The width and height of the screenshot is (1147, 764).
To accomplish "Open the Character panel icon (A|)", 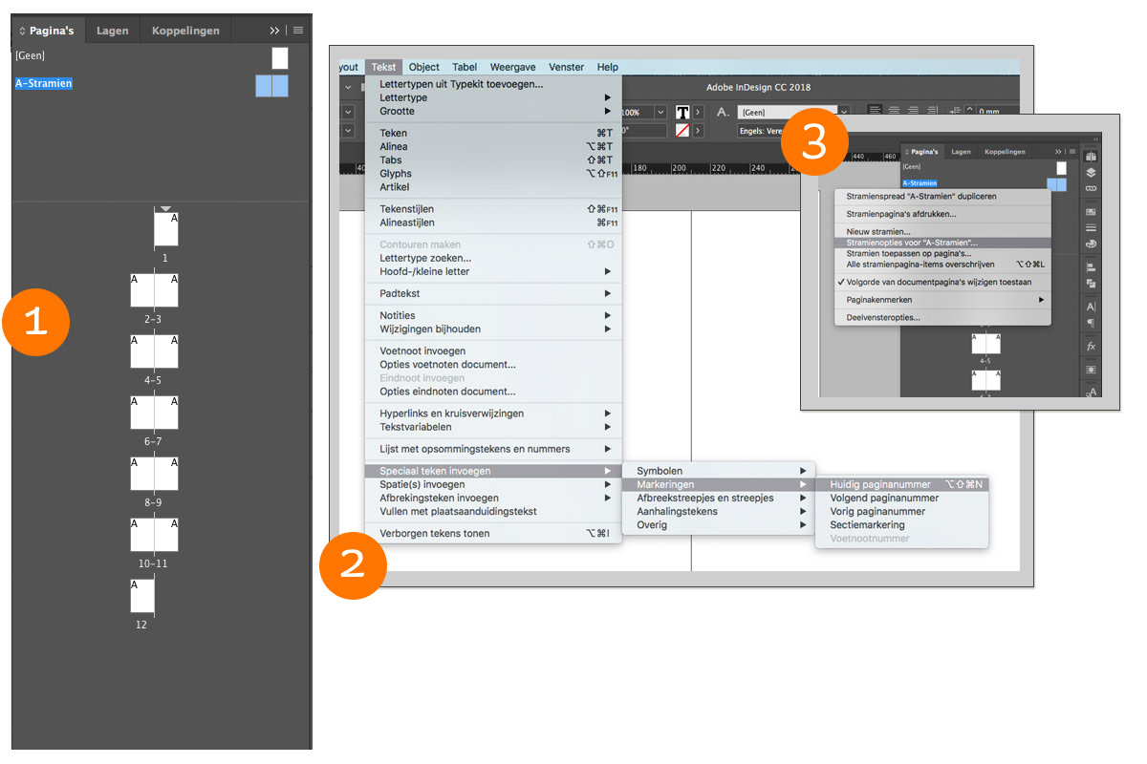I will pyautogui.click(x=1091, y=307).
